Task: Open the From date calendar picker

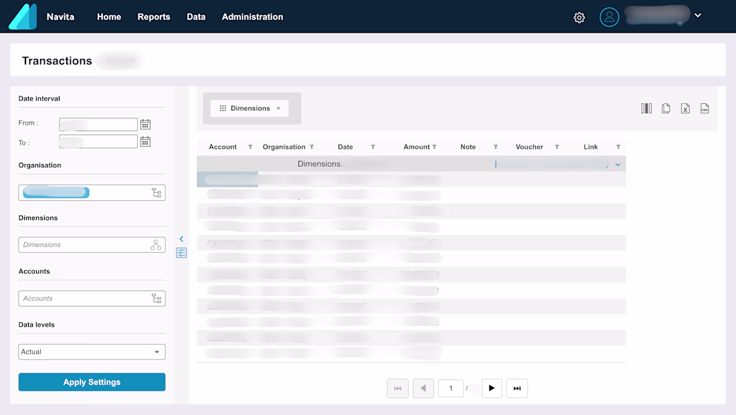Action: click(x=145, y=124)
